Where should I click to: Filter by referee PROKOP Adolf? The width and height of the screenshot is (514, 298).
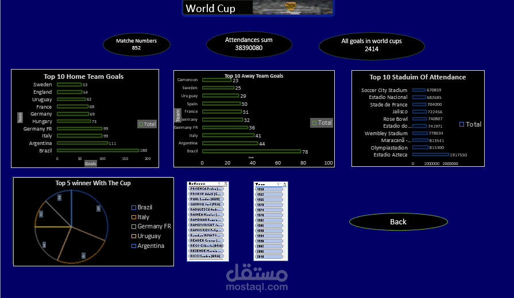pos(206,194)
